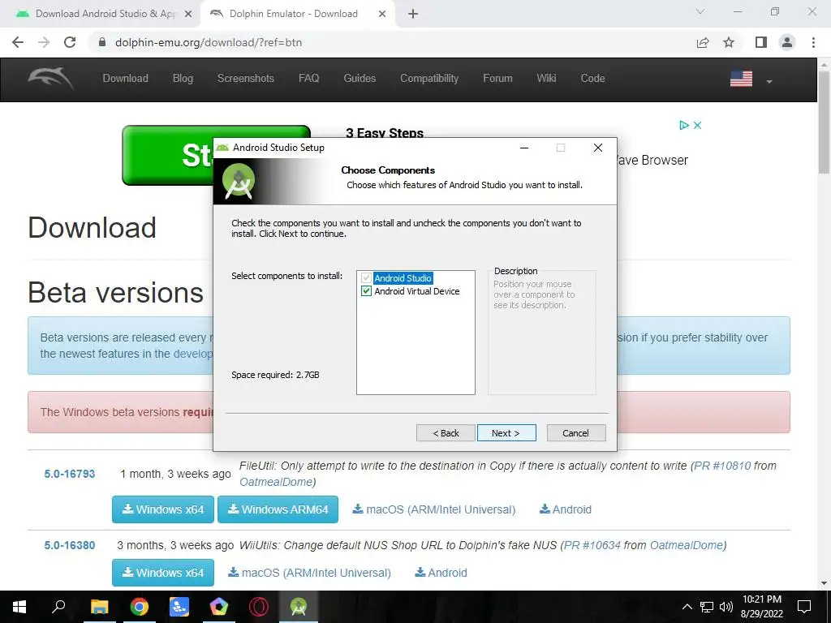Download Windows x64 build of 5.0-16793
Viewport: 831px width, 623px height.
(162, 509)
